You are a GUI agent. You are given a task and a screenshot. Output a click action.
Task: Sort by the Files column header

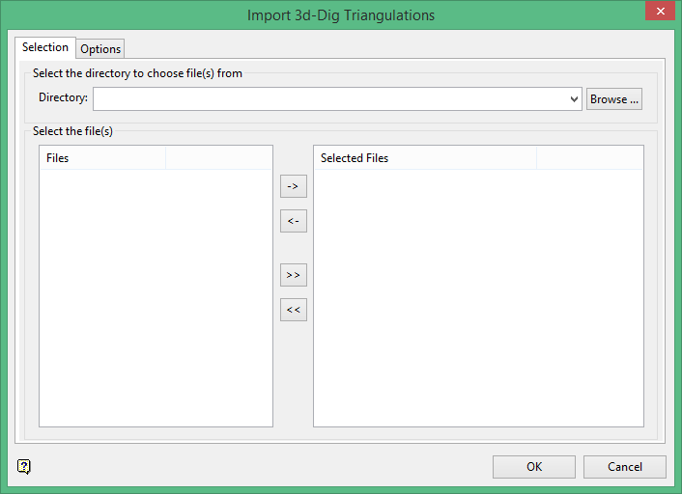(x=102, y=158)
